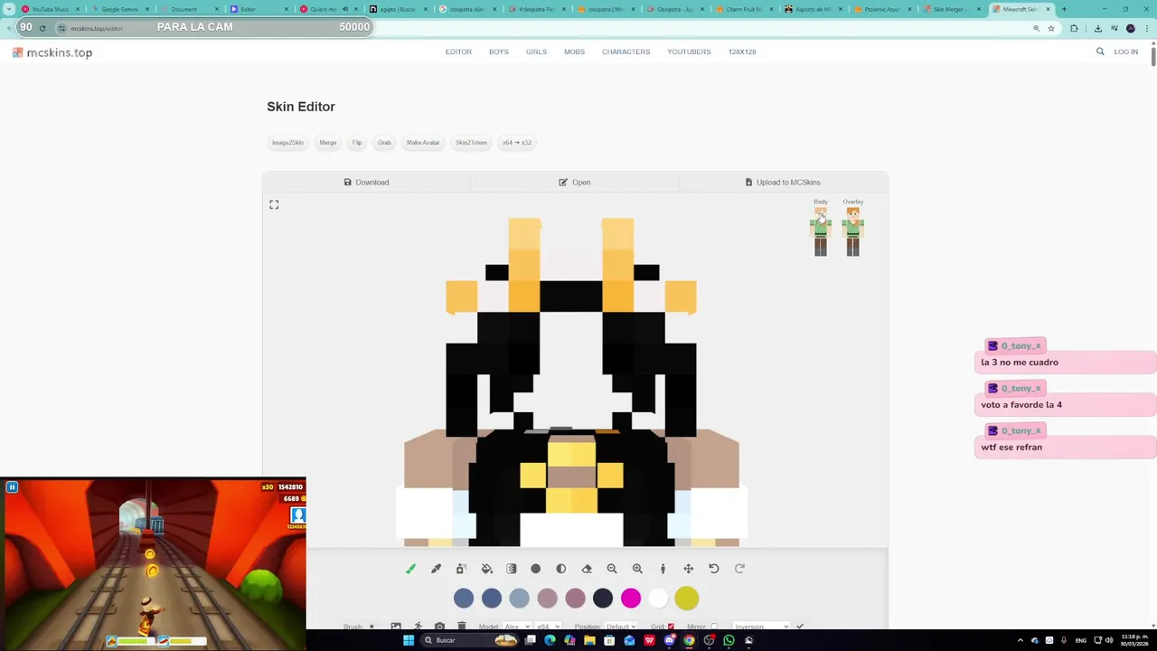Select the spray can tool
The height and width of the screenshot is (651, 1157).
461,569
